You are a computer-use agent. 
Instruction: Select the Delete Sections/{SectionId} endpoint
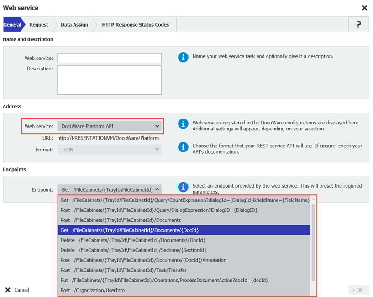coord(137,250)
